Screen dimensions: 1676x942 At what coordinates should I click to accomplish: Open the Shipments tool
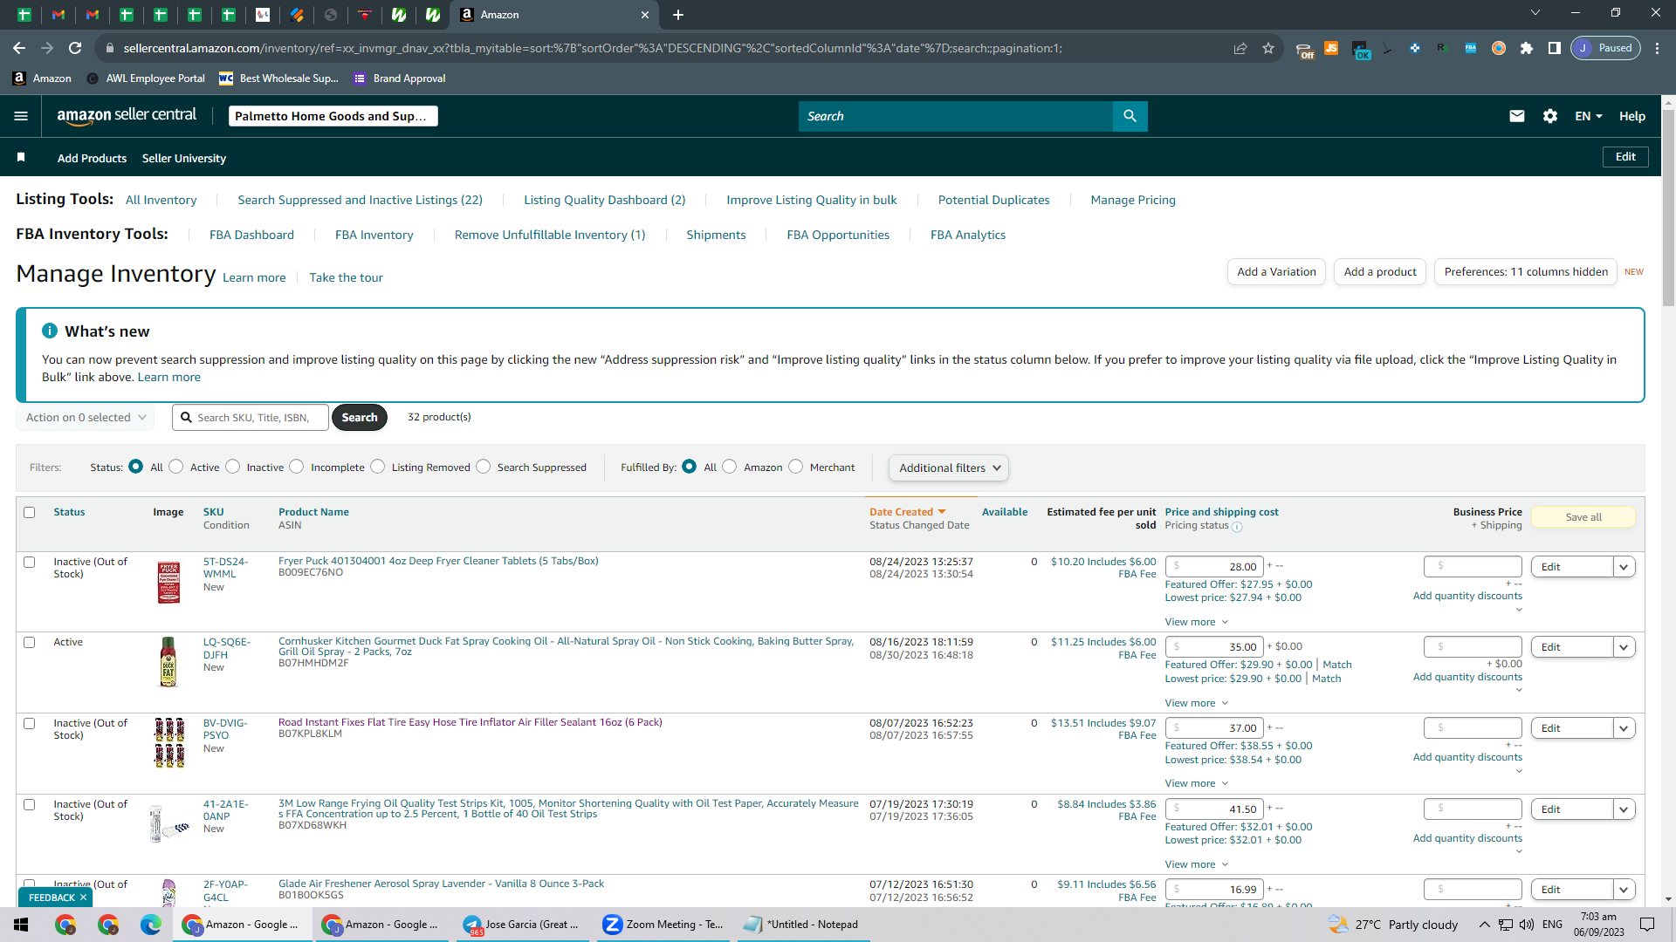[x=716, y=235]
